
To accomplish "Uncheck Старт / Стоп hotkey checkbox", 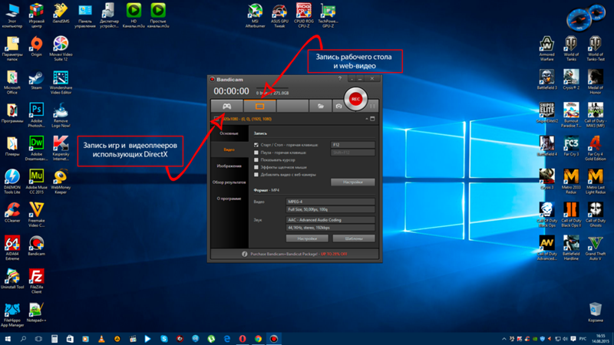I will (256, 145).
